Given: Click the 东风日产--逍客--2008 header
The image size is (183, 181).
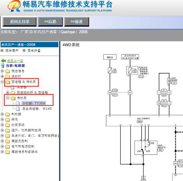Looking at the screenshot, I should click(29, 45).
